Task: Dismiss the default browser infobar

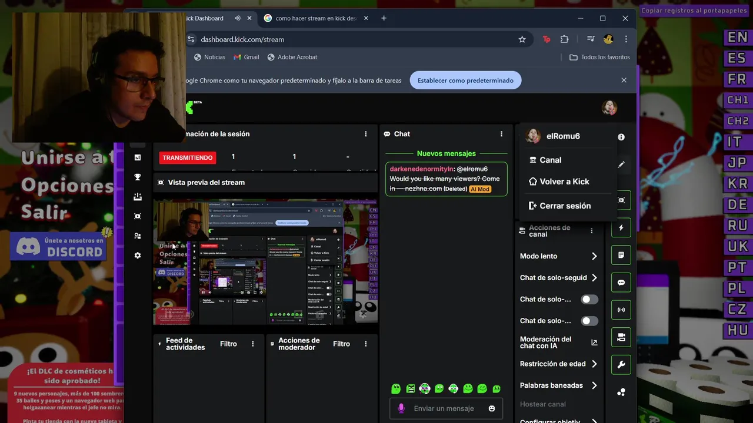Action: pos(624,80)
